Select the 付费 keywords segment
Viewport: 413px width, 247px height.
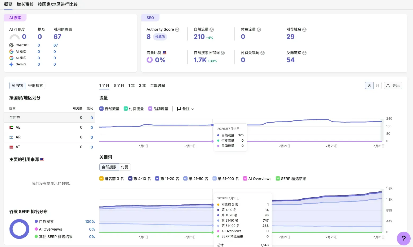coord(125,167)
